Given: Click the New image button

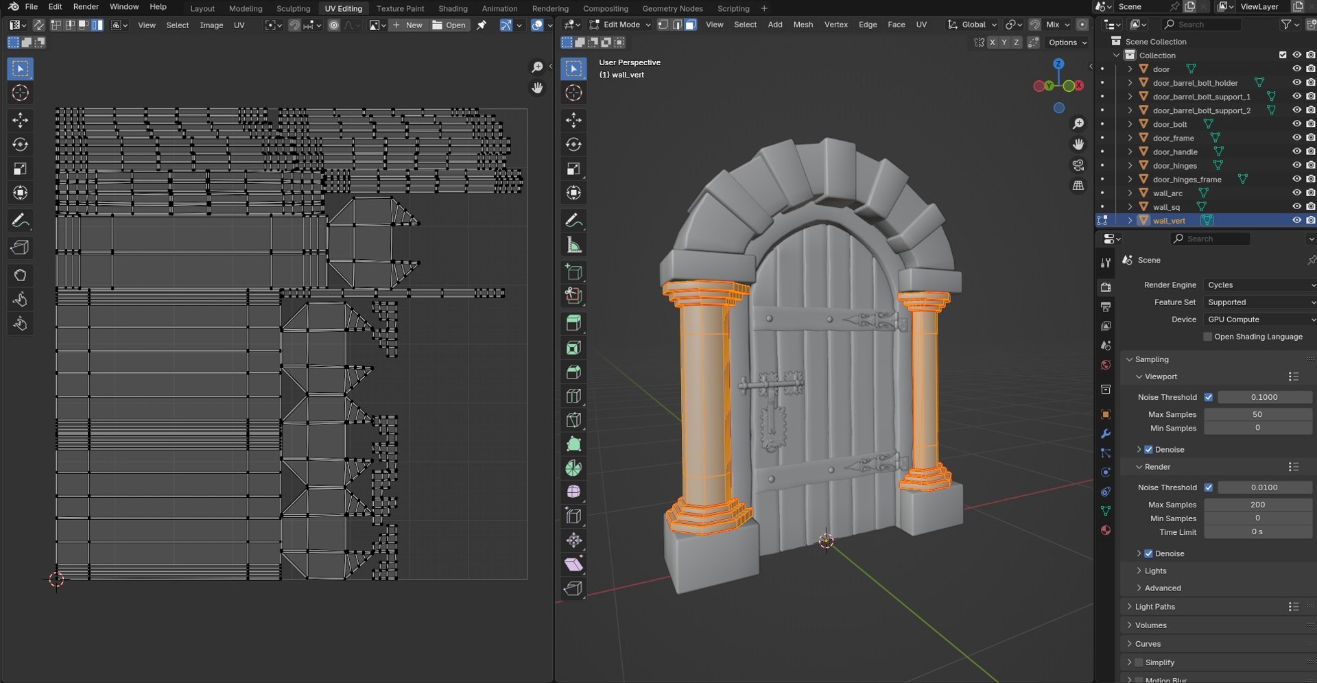Looking at the screenshot, I should pyautogui.click(x=408, y=25).
